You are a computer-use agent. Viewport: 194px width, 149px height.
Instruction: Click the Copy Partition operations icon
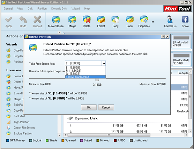[8, 111]
